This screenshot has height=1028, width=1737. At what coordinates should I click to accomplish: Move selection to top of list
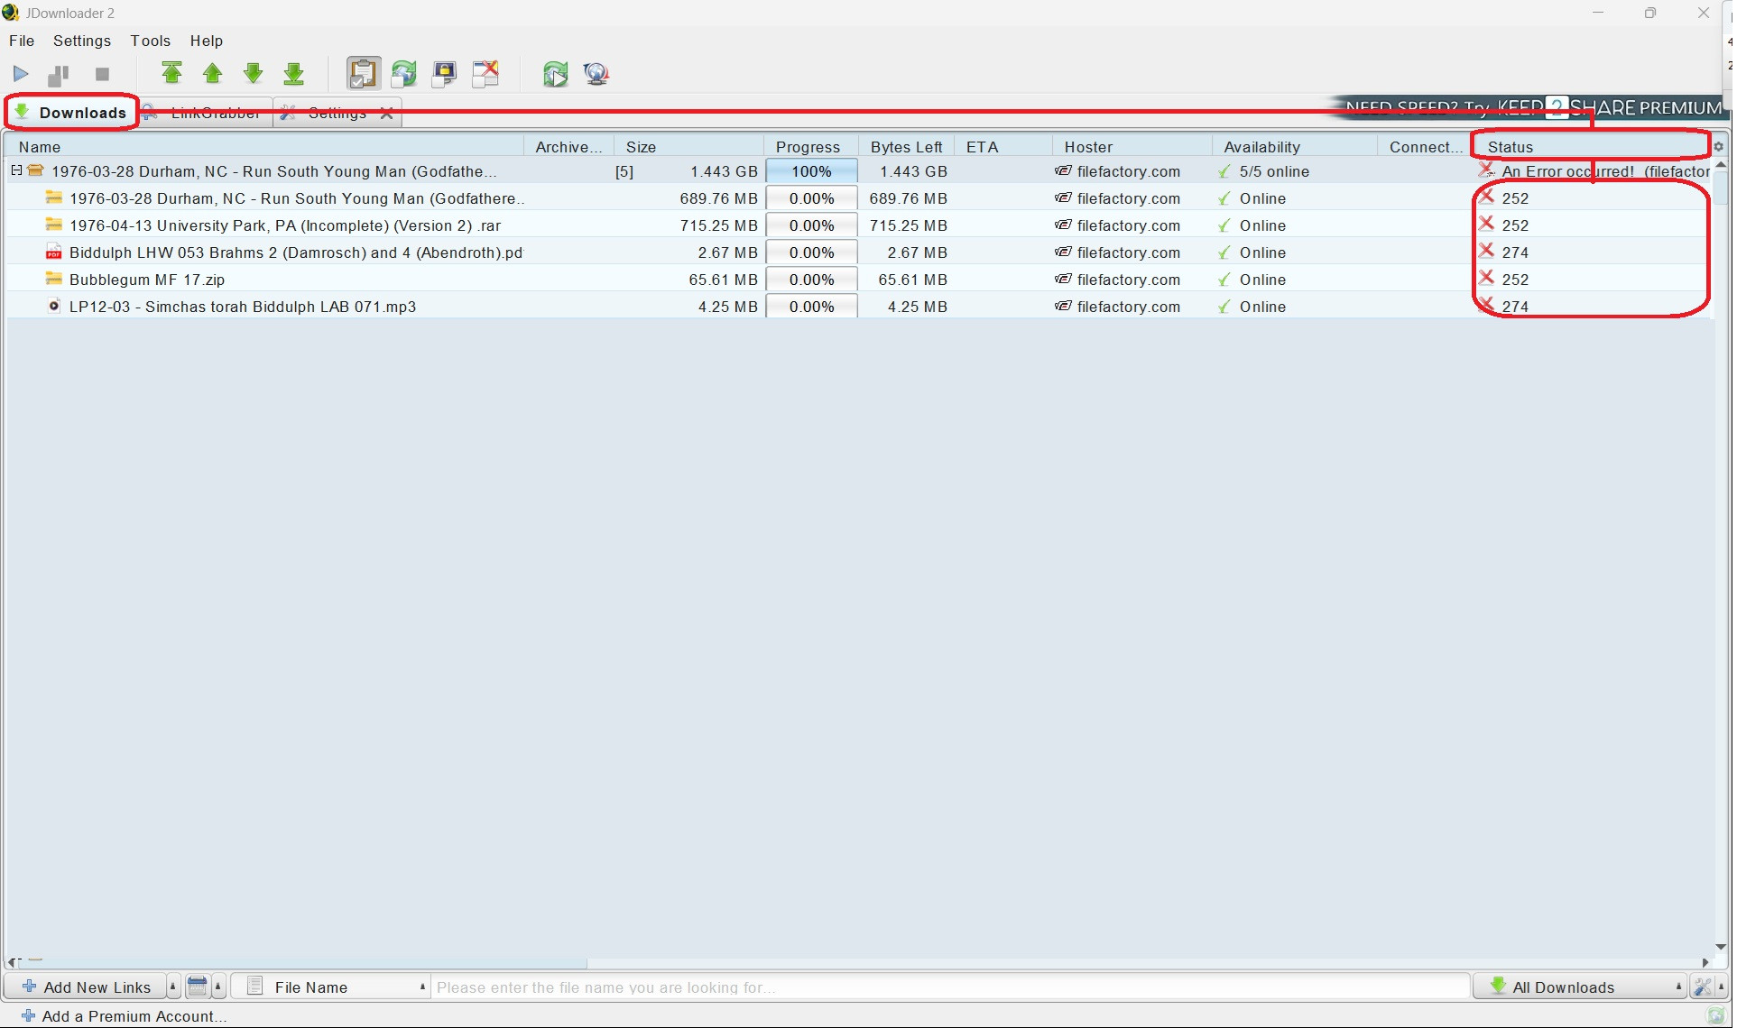171,74
